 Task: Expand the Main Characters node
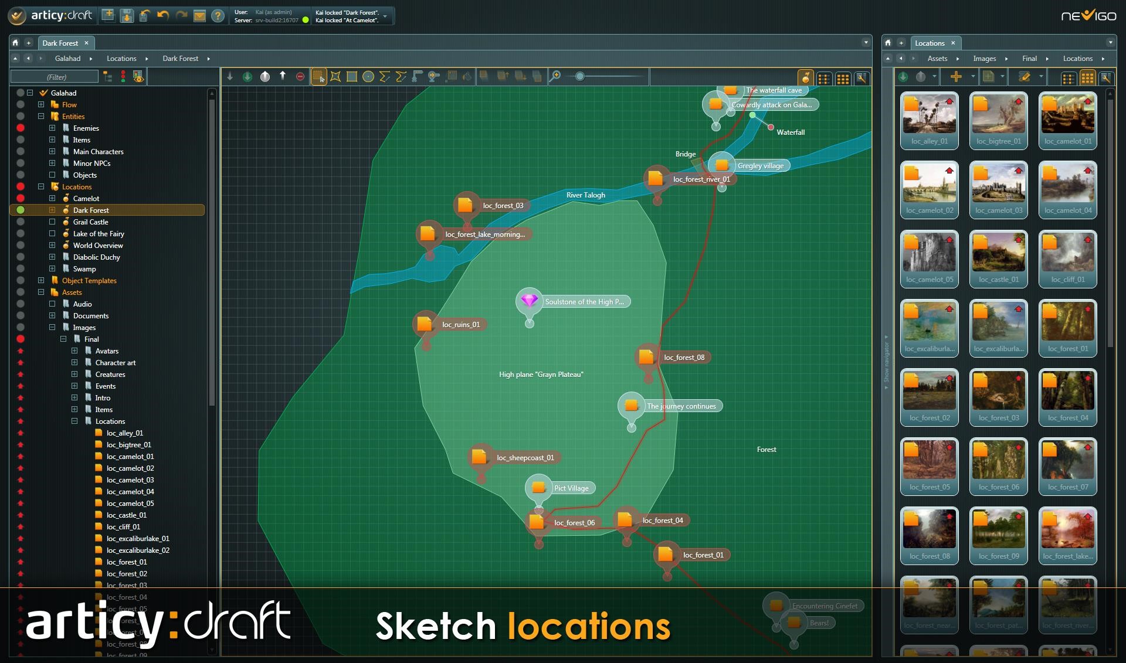52,152
